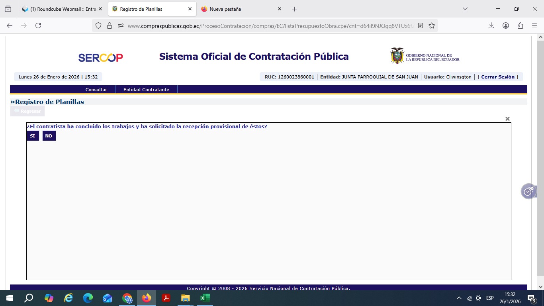The image size is (544, 306).
Task: Open the Firefox account icon
Action: 506,25
